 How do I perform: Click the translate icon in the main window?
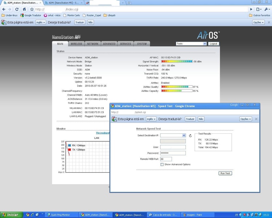point(4,23)
